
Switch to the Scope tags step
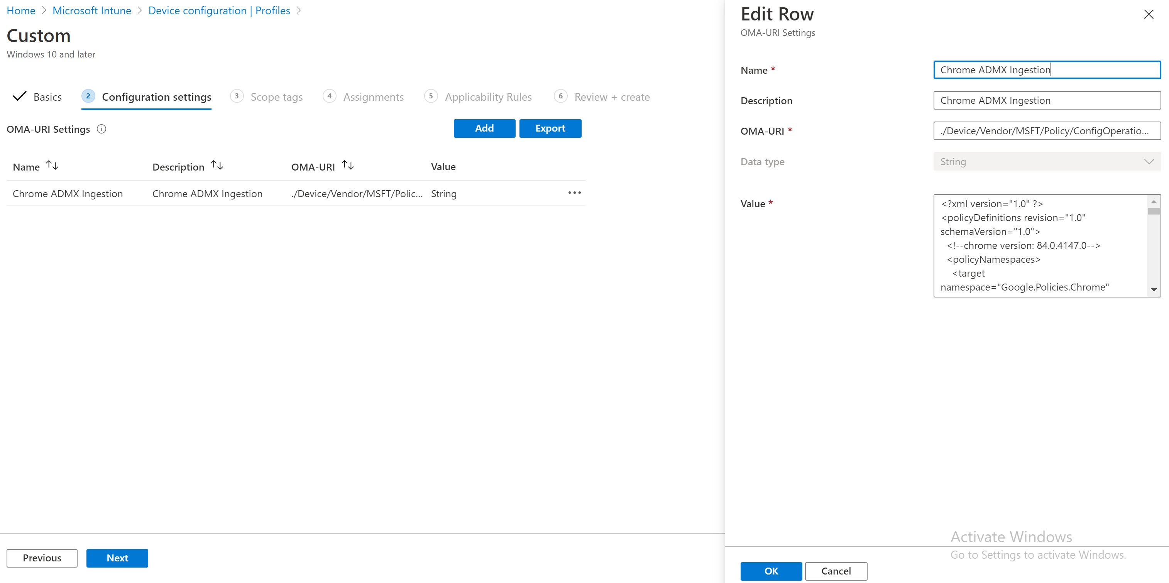276,96
